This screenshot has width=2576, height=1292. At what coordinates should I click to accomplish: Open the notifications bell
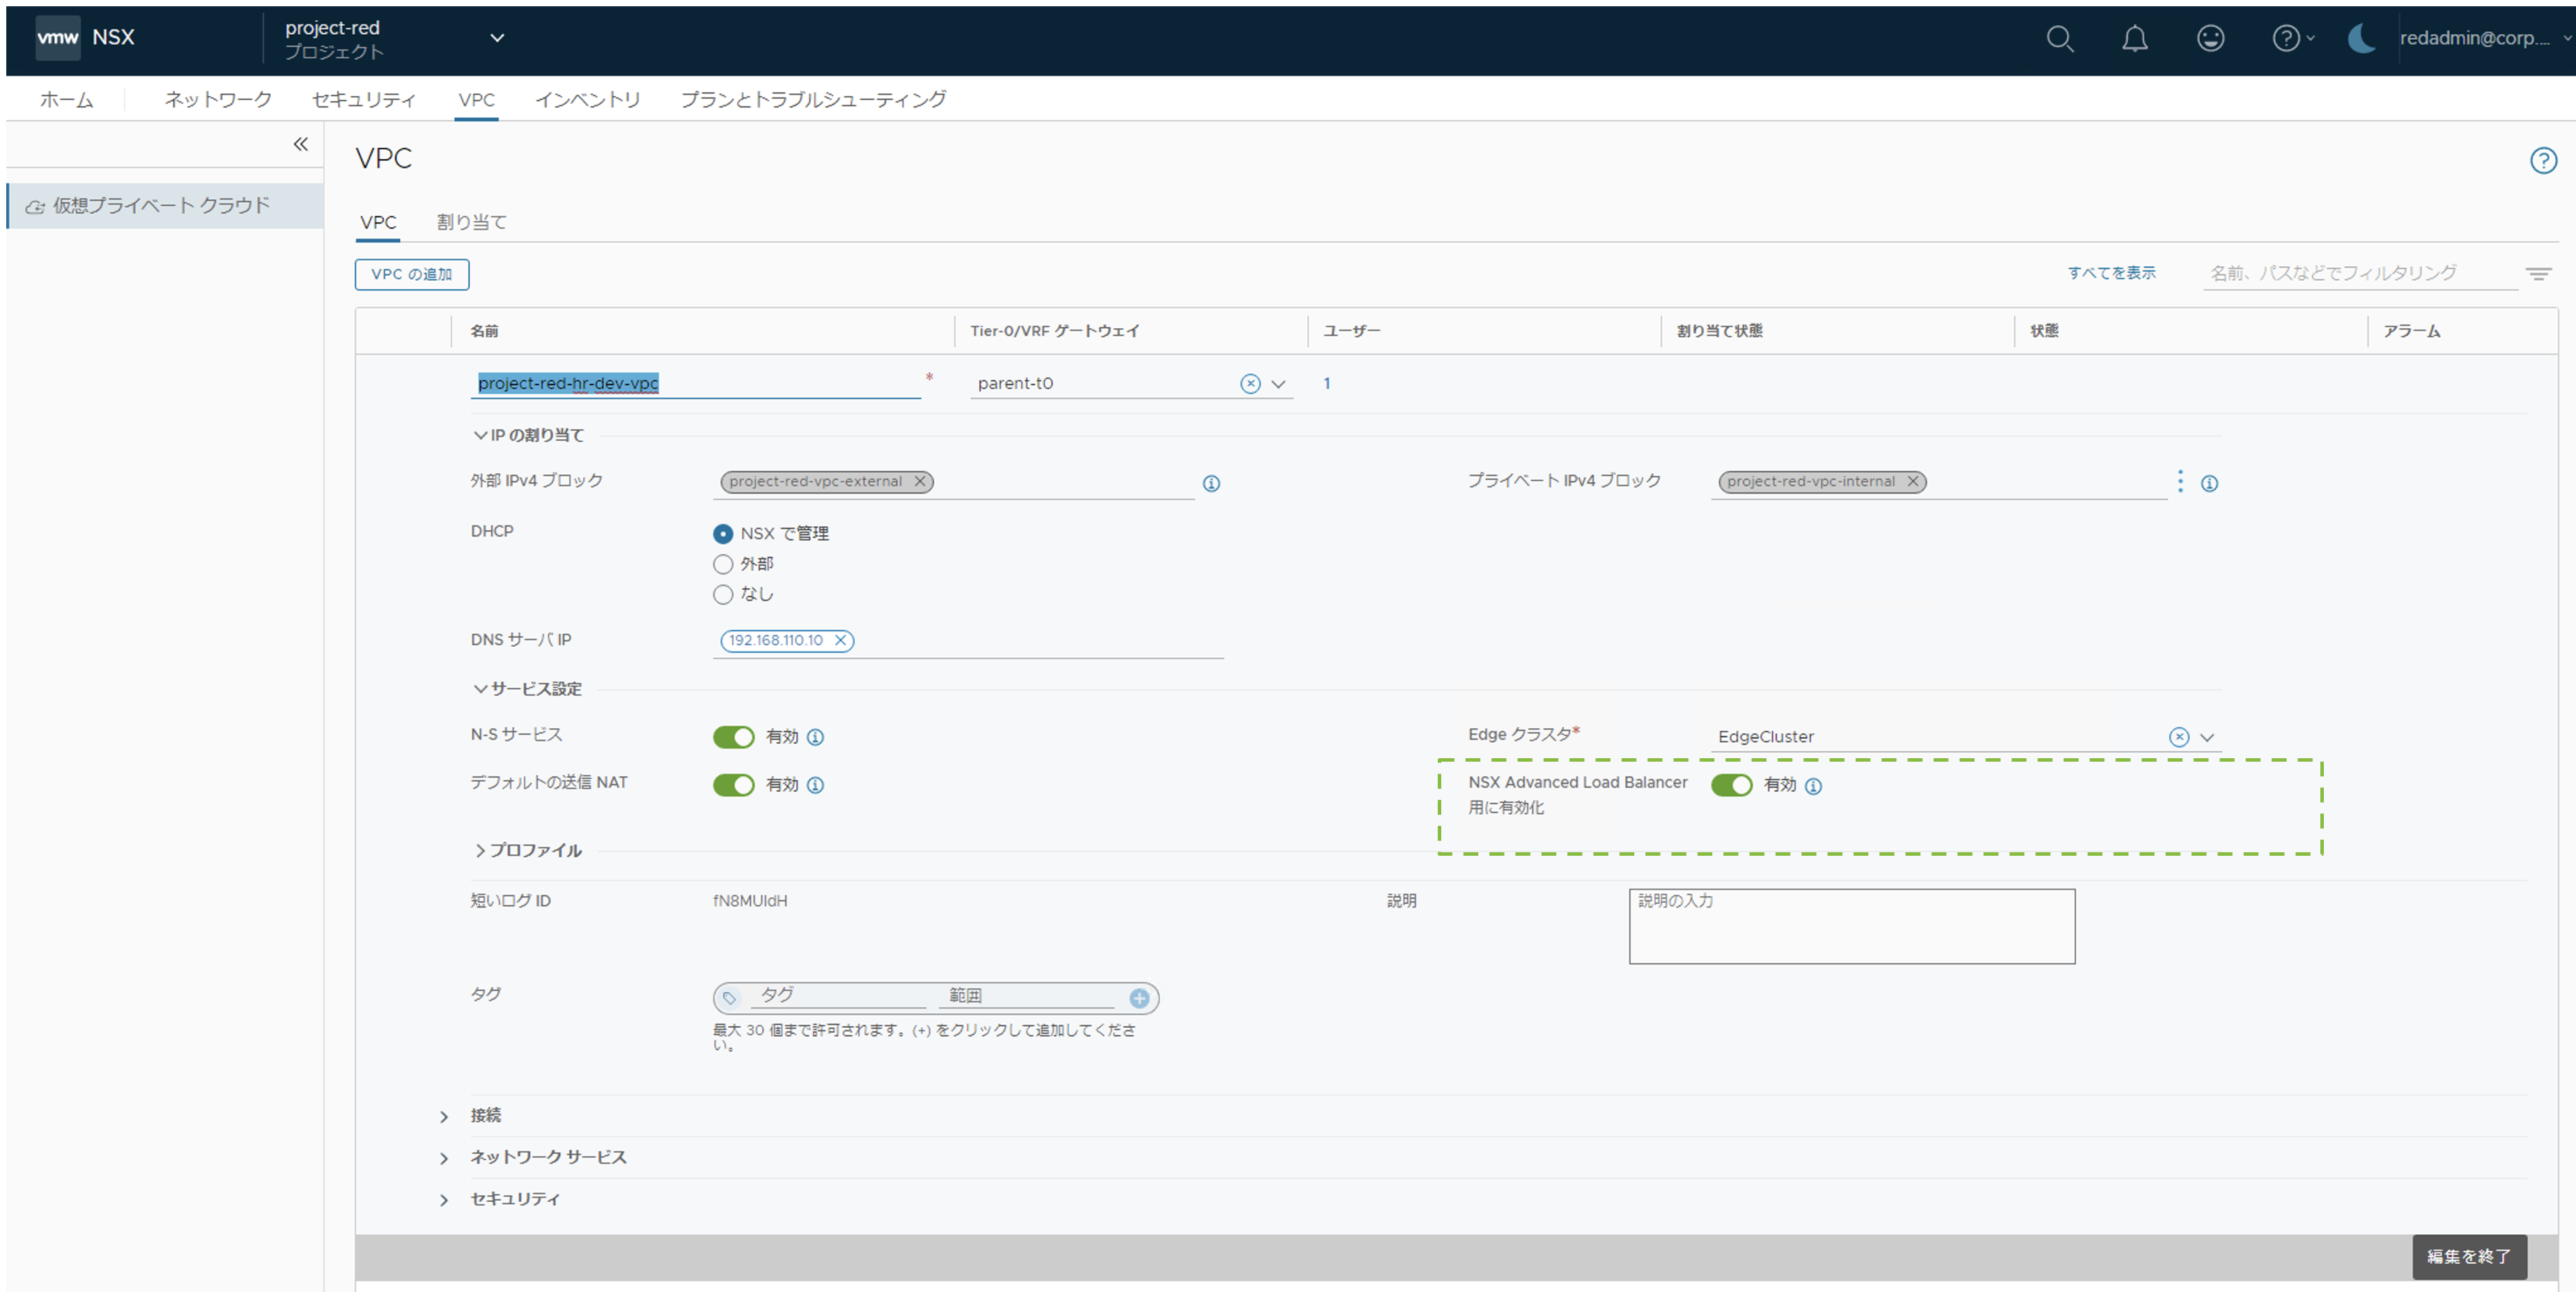(x=2134, y=39)
